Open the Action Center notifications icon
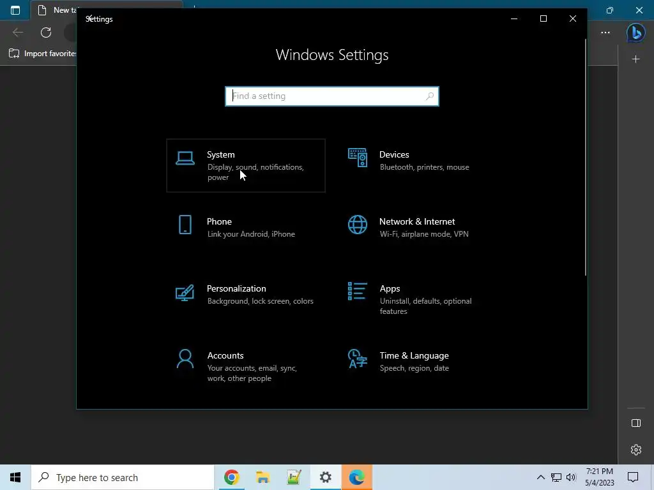This screenshot has width=654, height=490. tap(633, 477)
